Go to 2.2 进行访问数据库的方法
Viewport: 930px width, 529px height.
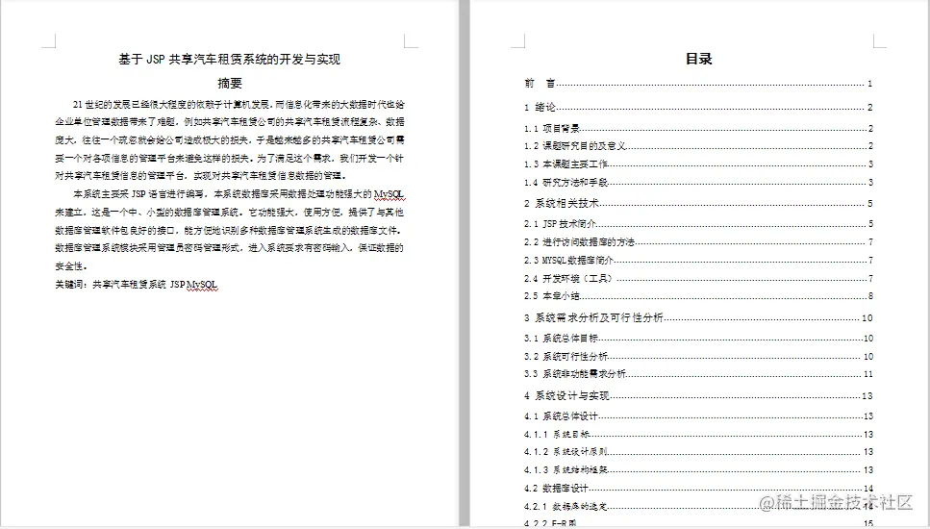698,242
